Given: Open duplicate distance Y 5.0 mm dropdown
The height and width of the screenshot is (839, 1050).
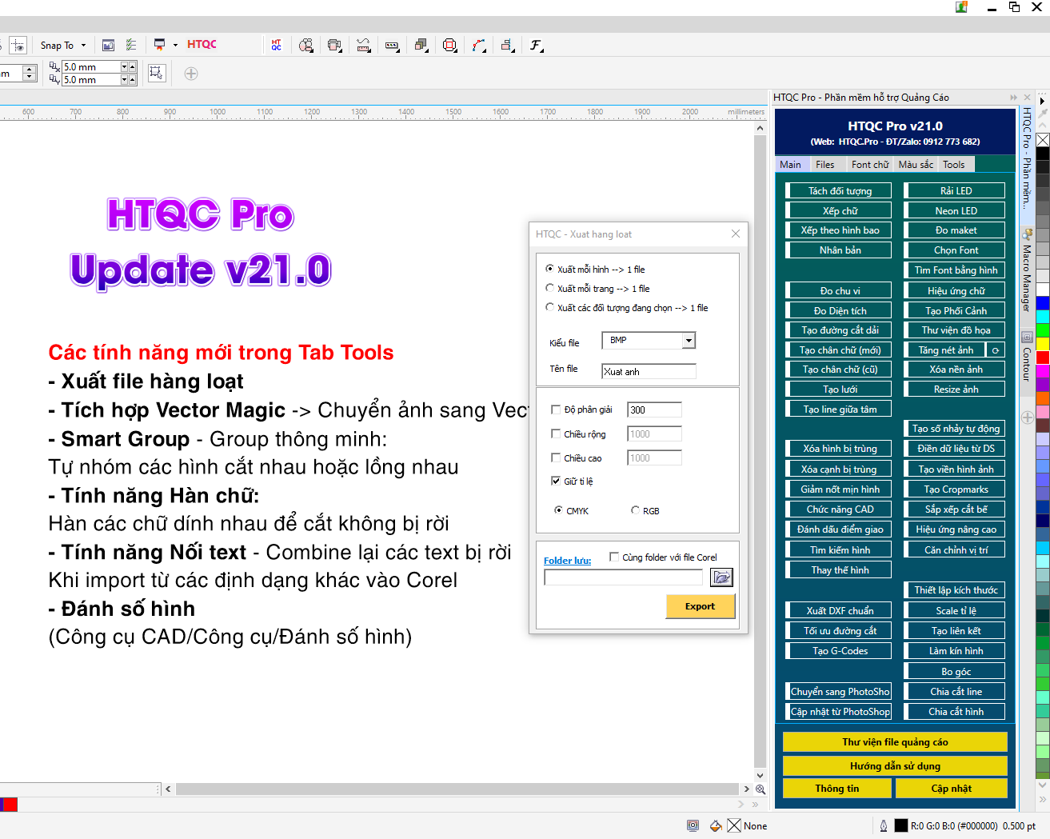Looking at the screenshot, I should coord(124,79).
